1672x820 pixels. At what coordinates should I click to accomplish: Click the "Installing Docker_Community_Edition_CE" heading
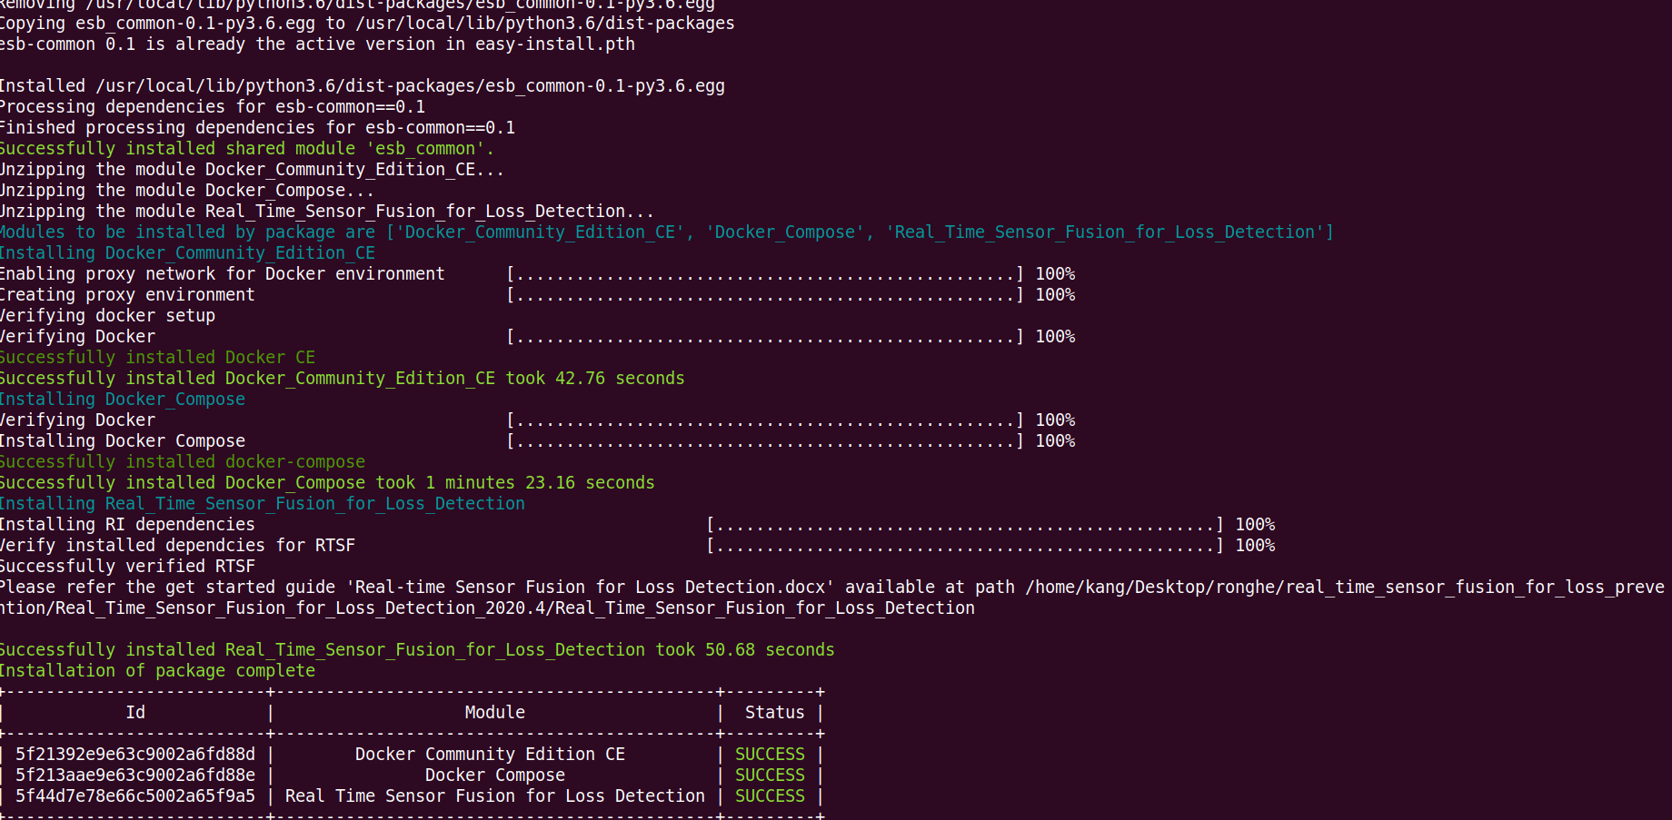[187, 253]
